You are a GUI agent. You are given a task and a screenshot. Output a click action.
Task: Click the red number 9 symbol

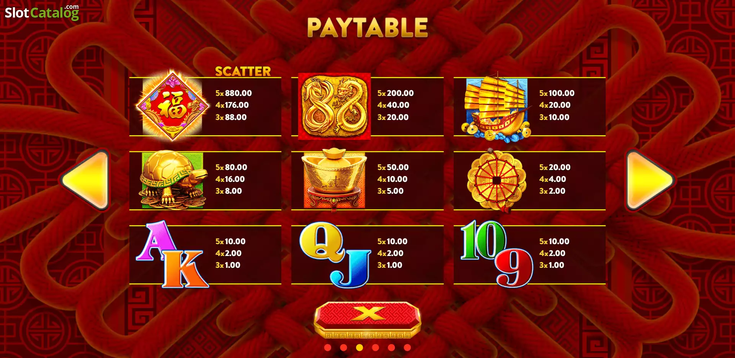point(514,268)
